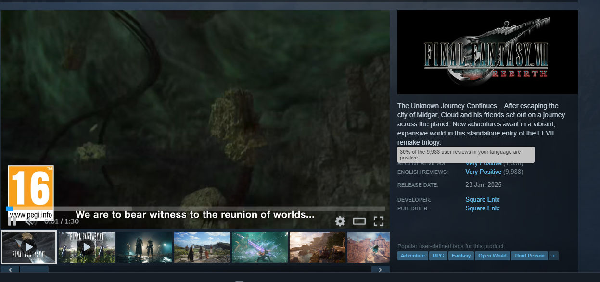The height and width of the screenshot is (282, 600).
Task: View the teal battle screenshot
Action: [260, 247]
